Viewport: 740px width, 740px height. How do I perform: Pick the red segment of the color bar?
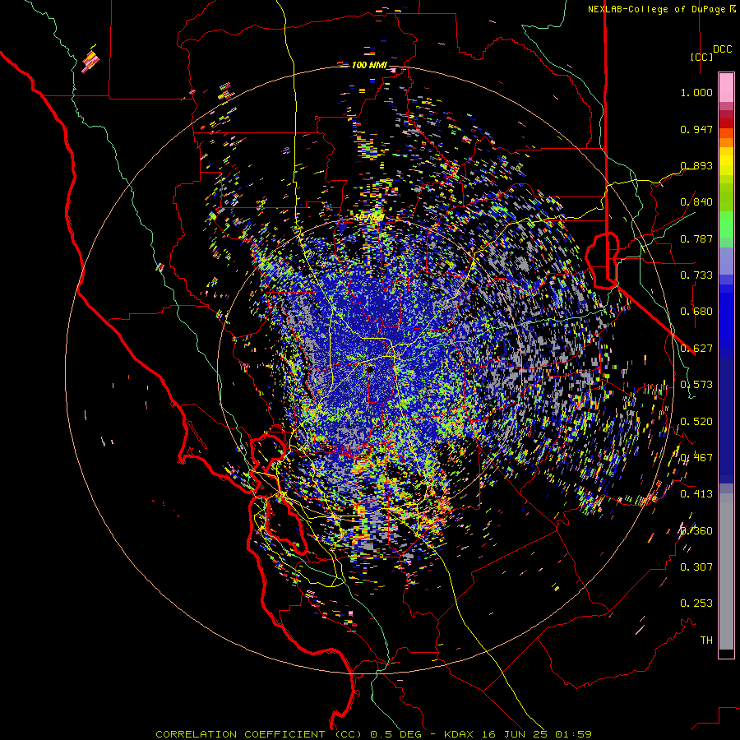pos(726,123)
